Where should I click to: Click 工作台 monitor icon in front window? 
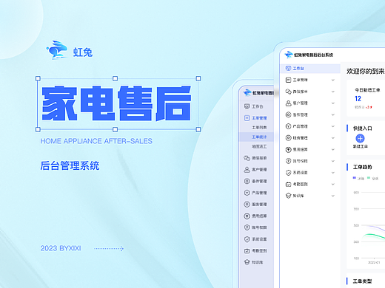[288, 68]
